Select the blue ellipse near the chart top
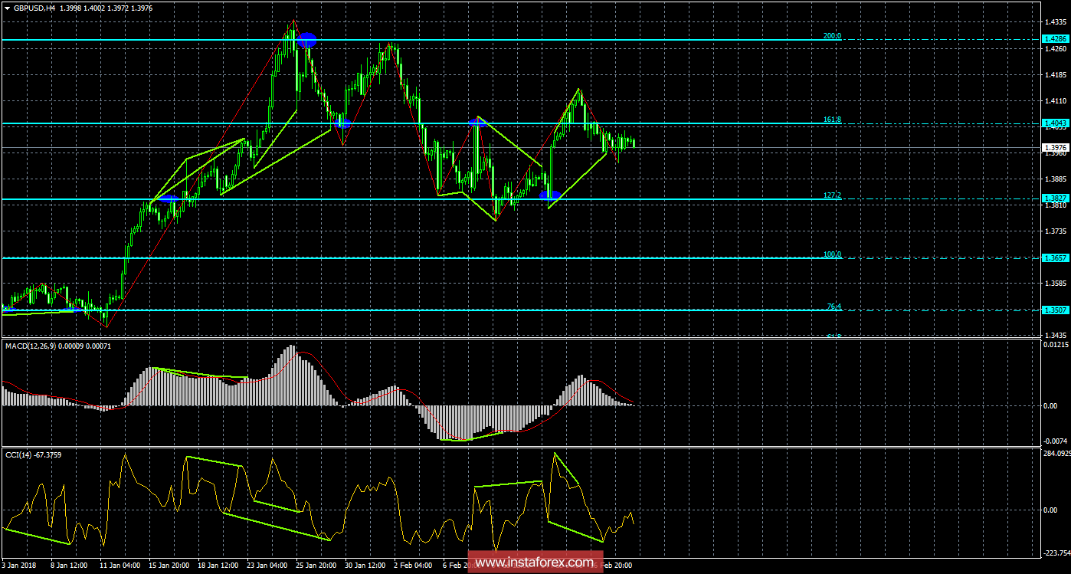 (306, 40)
